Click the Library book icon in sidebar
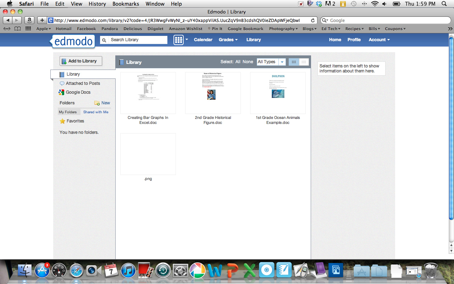Image resolution: width=454 pixels, height=284 pixels. 62,74
